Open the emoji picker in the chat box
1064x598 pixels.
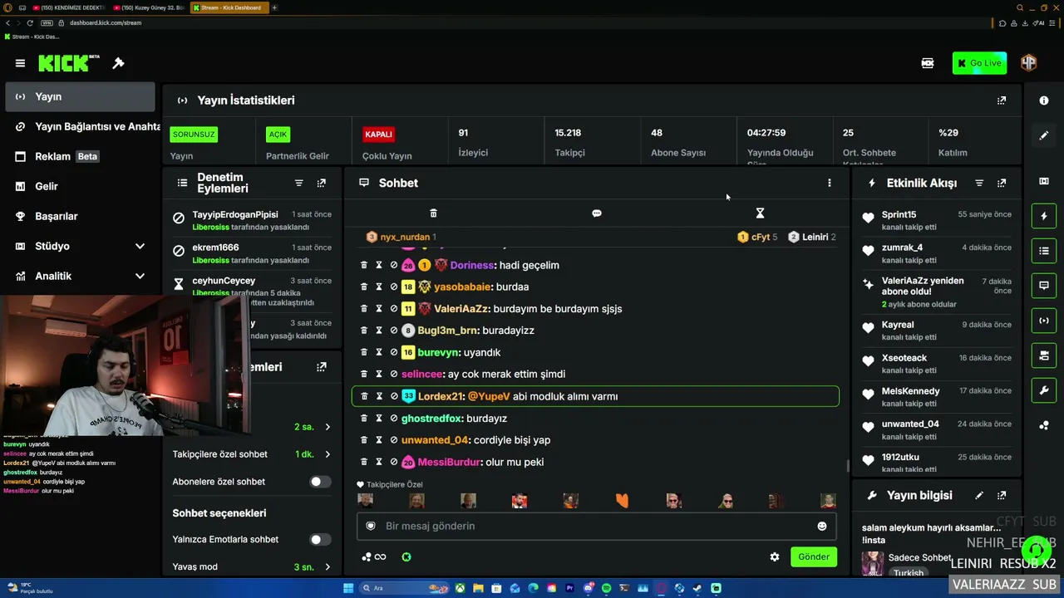pyautogui.click(x=822, y=526)
